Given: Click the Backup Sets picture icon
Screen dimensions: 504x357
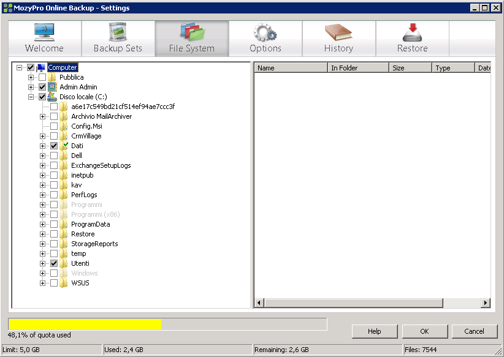Looking at the screenshot, I should (x=118, y=32).
